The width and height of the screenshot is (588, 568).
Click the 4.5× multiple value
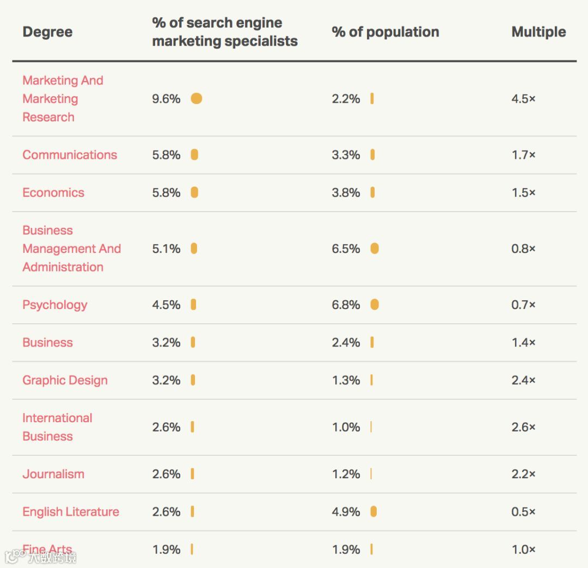click(523, 98)
